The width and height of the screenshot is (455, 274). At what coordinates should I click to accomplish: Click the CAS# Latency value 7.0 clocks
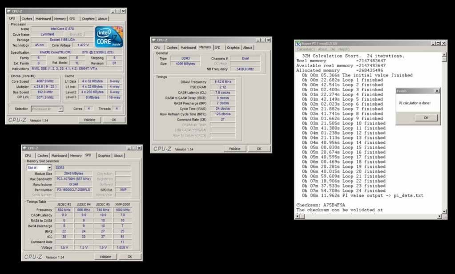coord(222,93)
